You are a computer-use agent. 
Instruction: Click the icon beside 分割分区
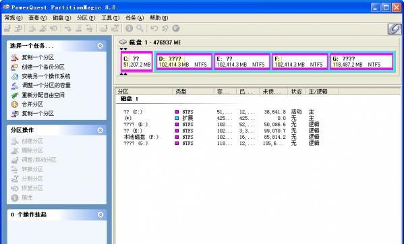click(15, 179)
